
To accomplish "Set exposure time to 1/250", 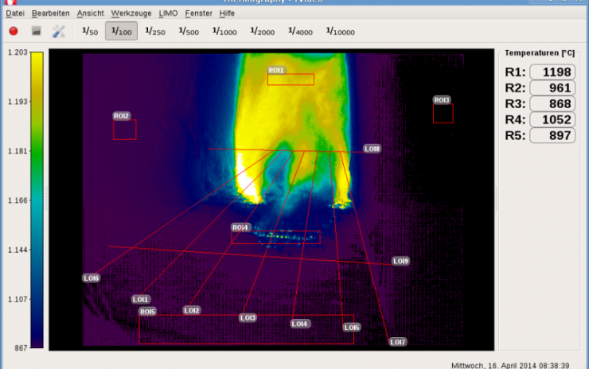I will (x=155, y=31).
